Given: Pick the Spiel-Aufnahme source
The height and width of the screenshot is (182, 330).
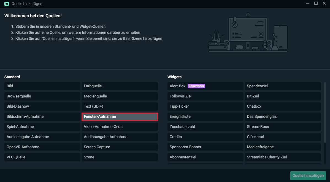Looking at the screenshot, I should [42, 127].
